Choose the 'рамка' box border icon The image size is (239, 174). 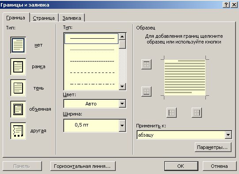pyautogui.click(x=18, y=67)
